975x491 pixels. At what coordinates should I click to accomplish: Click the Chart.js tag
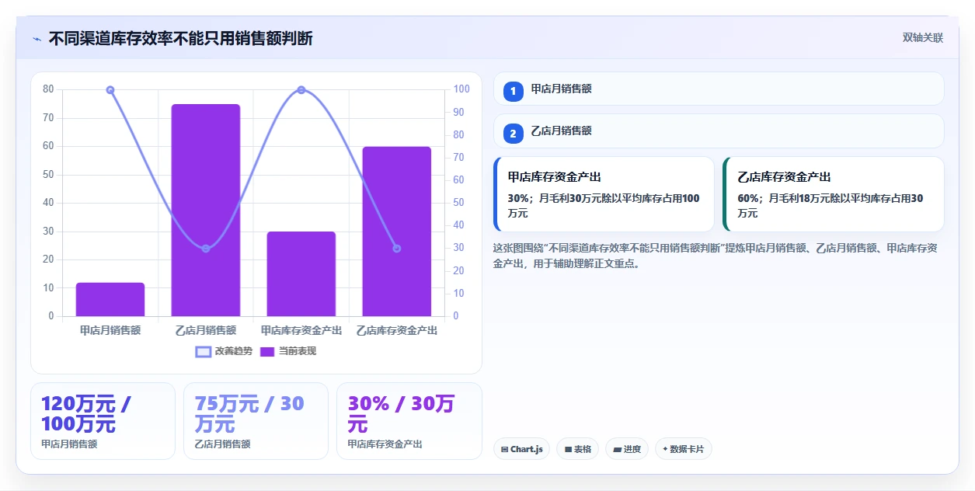pyautogui.click(x=522, y=449)
